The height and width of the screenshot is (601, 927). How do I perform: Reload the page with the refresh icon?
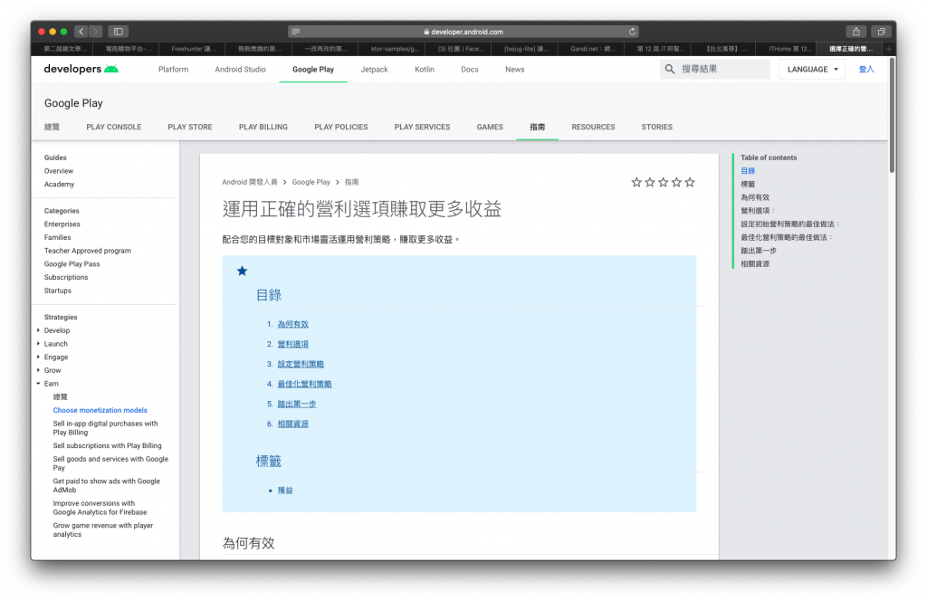(x=632, y=32)
